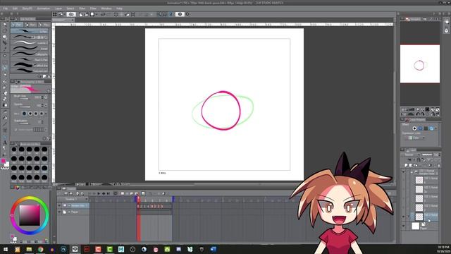This screenshot has width=451, height=254.
Task: Click the Navigator canvas preview thumbnail
Action: tap(420, 64)
